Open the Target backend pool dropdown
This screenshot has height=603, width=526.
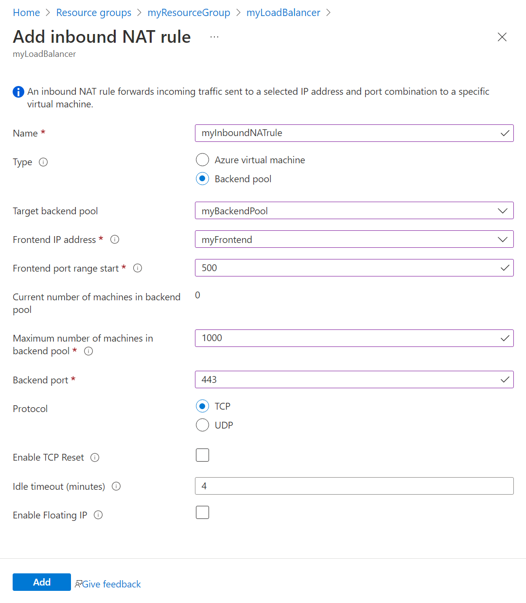[x=503, y=210]
